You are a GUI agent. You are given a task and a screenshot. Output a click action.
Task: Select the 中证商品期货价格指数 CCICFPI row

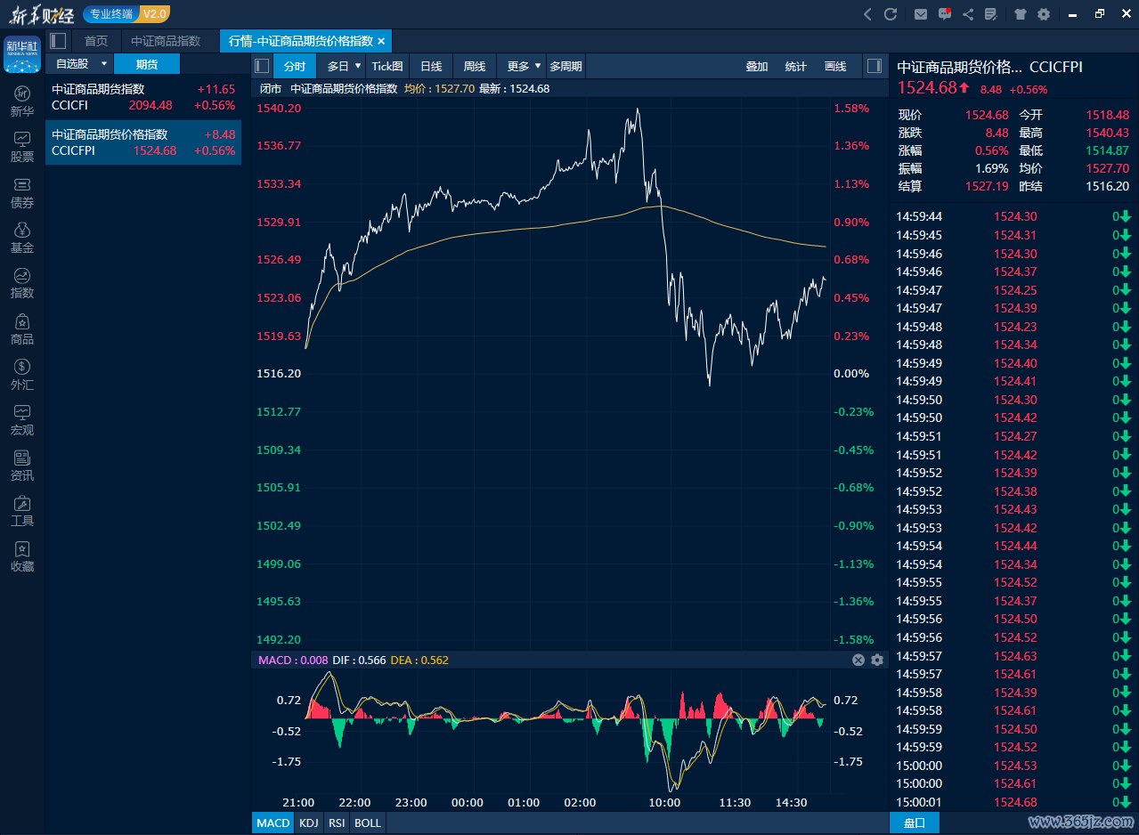(143, 142)
